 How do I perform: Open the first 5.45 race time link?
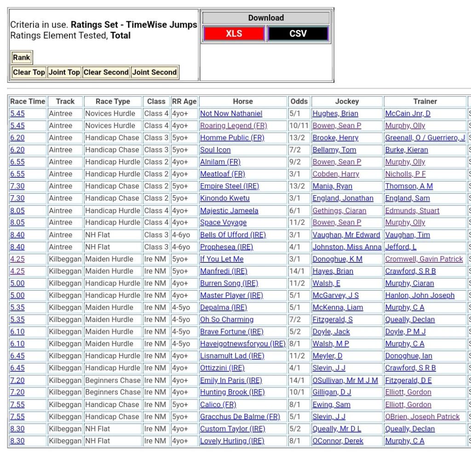17,114
